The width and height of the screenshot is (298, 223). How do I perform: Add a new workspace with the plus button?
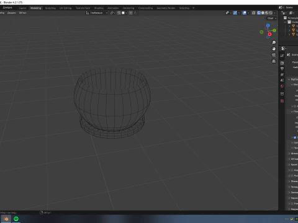(x=194, y=8)
